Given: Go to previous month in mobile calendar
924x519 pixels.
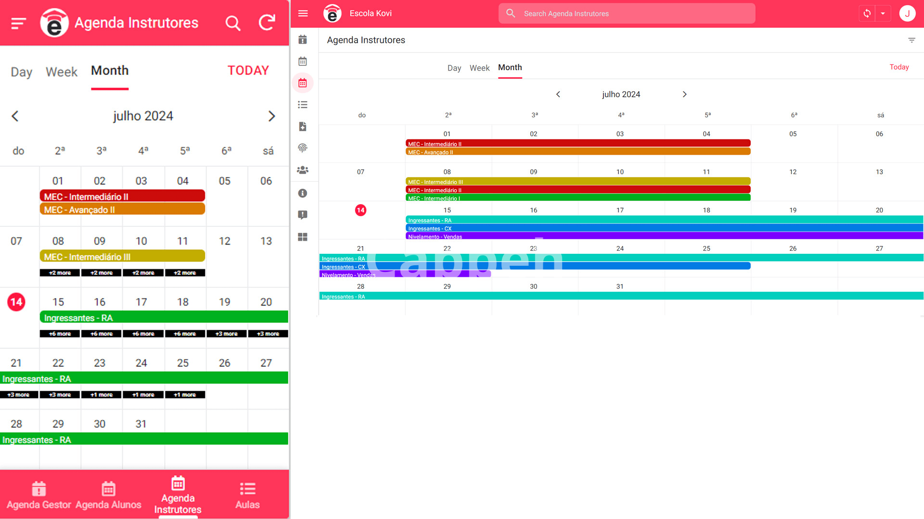Looking at the screenshot, I should tap(15, 116).
